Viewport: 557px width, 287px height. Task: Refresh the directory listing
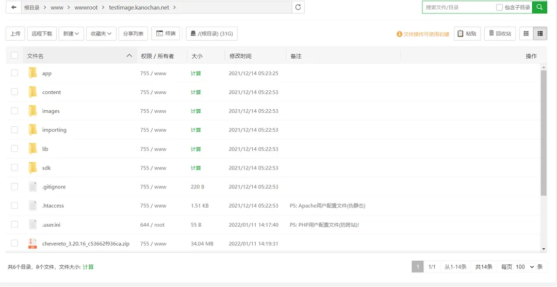click(298, 7)
